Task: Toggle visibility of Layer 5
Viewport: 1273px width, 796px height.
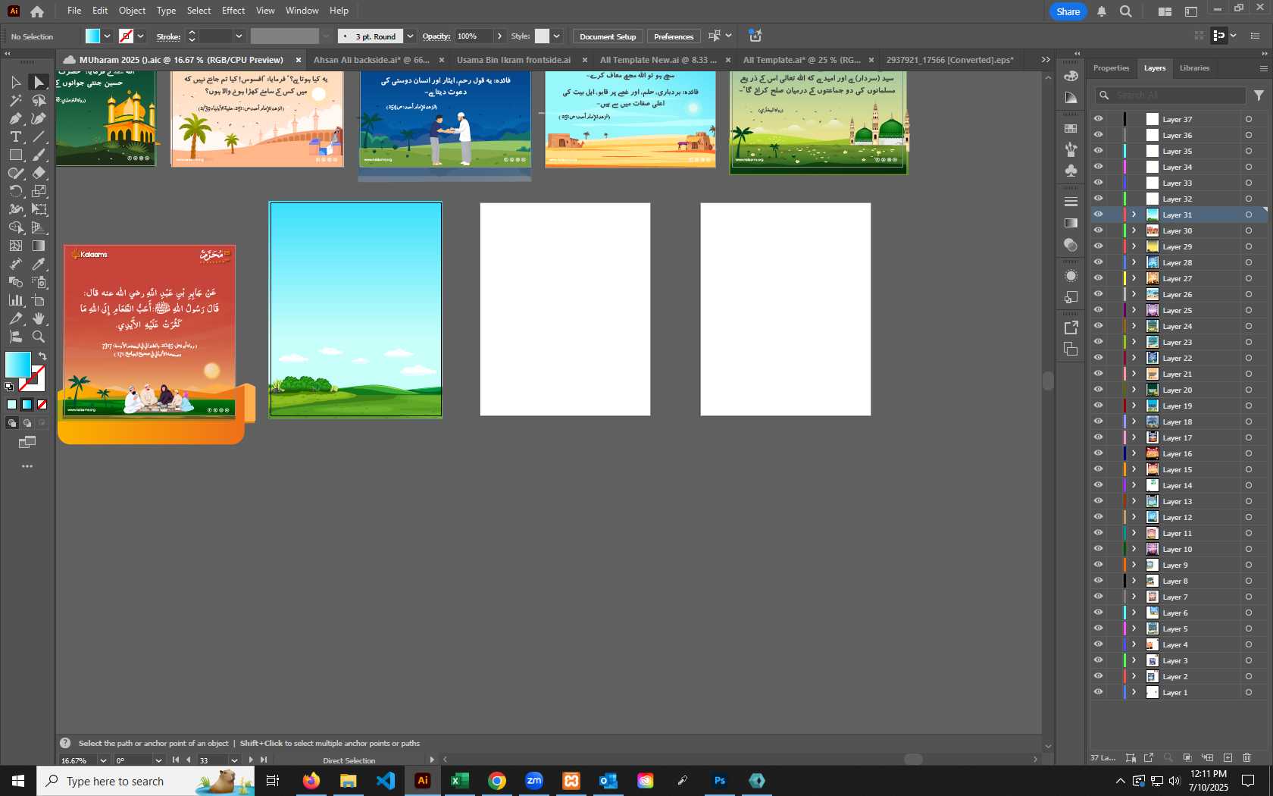Action: tap(1098, 628)
